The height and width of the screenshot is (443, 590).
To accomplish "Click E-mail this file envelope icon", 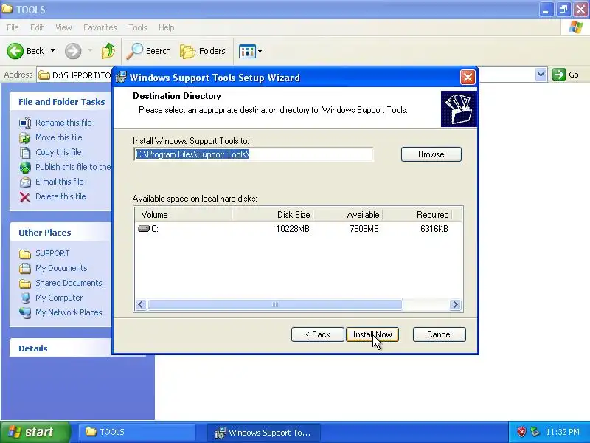I will coord(25,182).
